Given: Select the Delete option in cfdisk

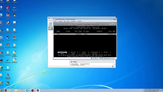Looking at the screenshot, I should [73, 52].
